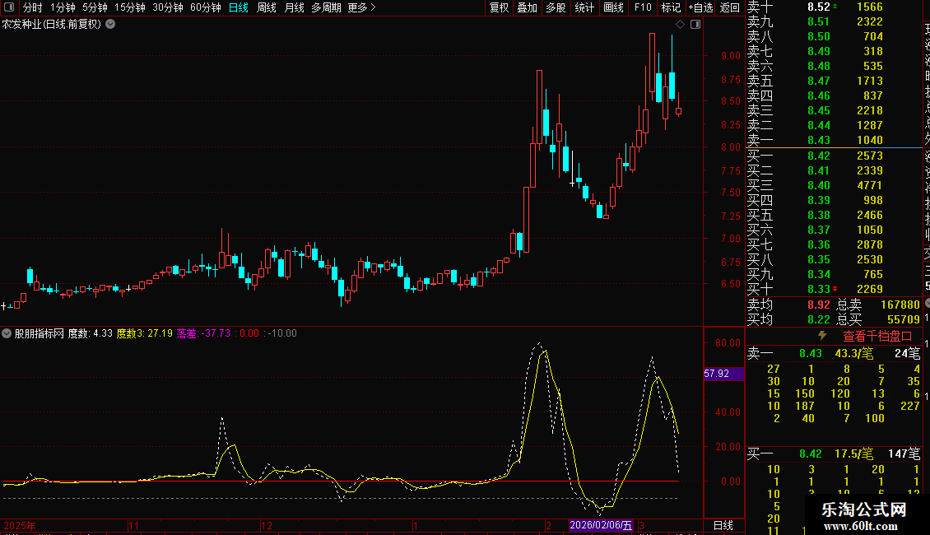
Task: Click the 卖一 43.3/笔 queue header
Action: (834, 353)
